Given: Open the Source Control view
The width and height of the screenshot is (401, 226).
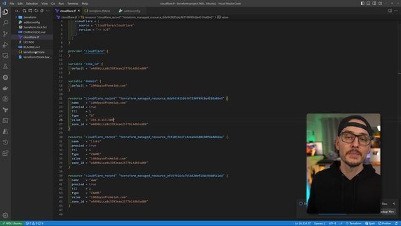Looking at the screenshot, I should coord(6,34).
